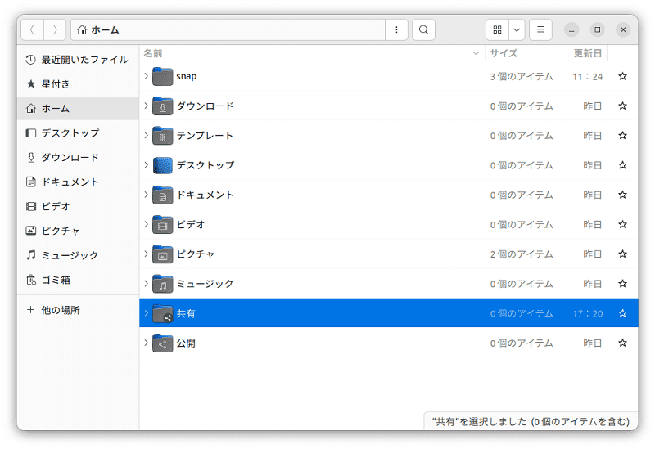Expand the snap folder row
This screenshot has width=655, height=449.
pyautogui.click(x=147, y=76)
